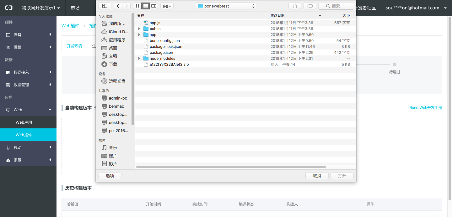Toggle the file dialog sidebar icon
Image resolution: width=452 pixels, height=217 pixels.
coord(105,6)
